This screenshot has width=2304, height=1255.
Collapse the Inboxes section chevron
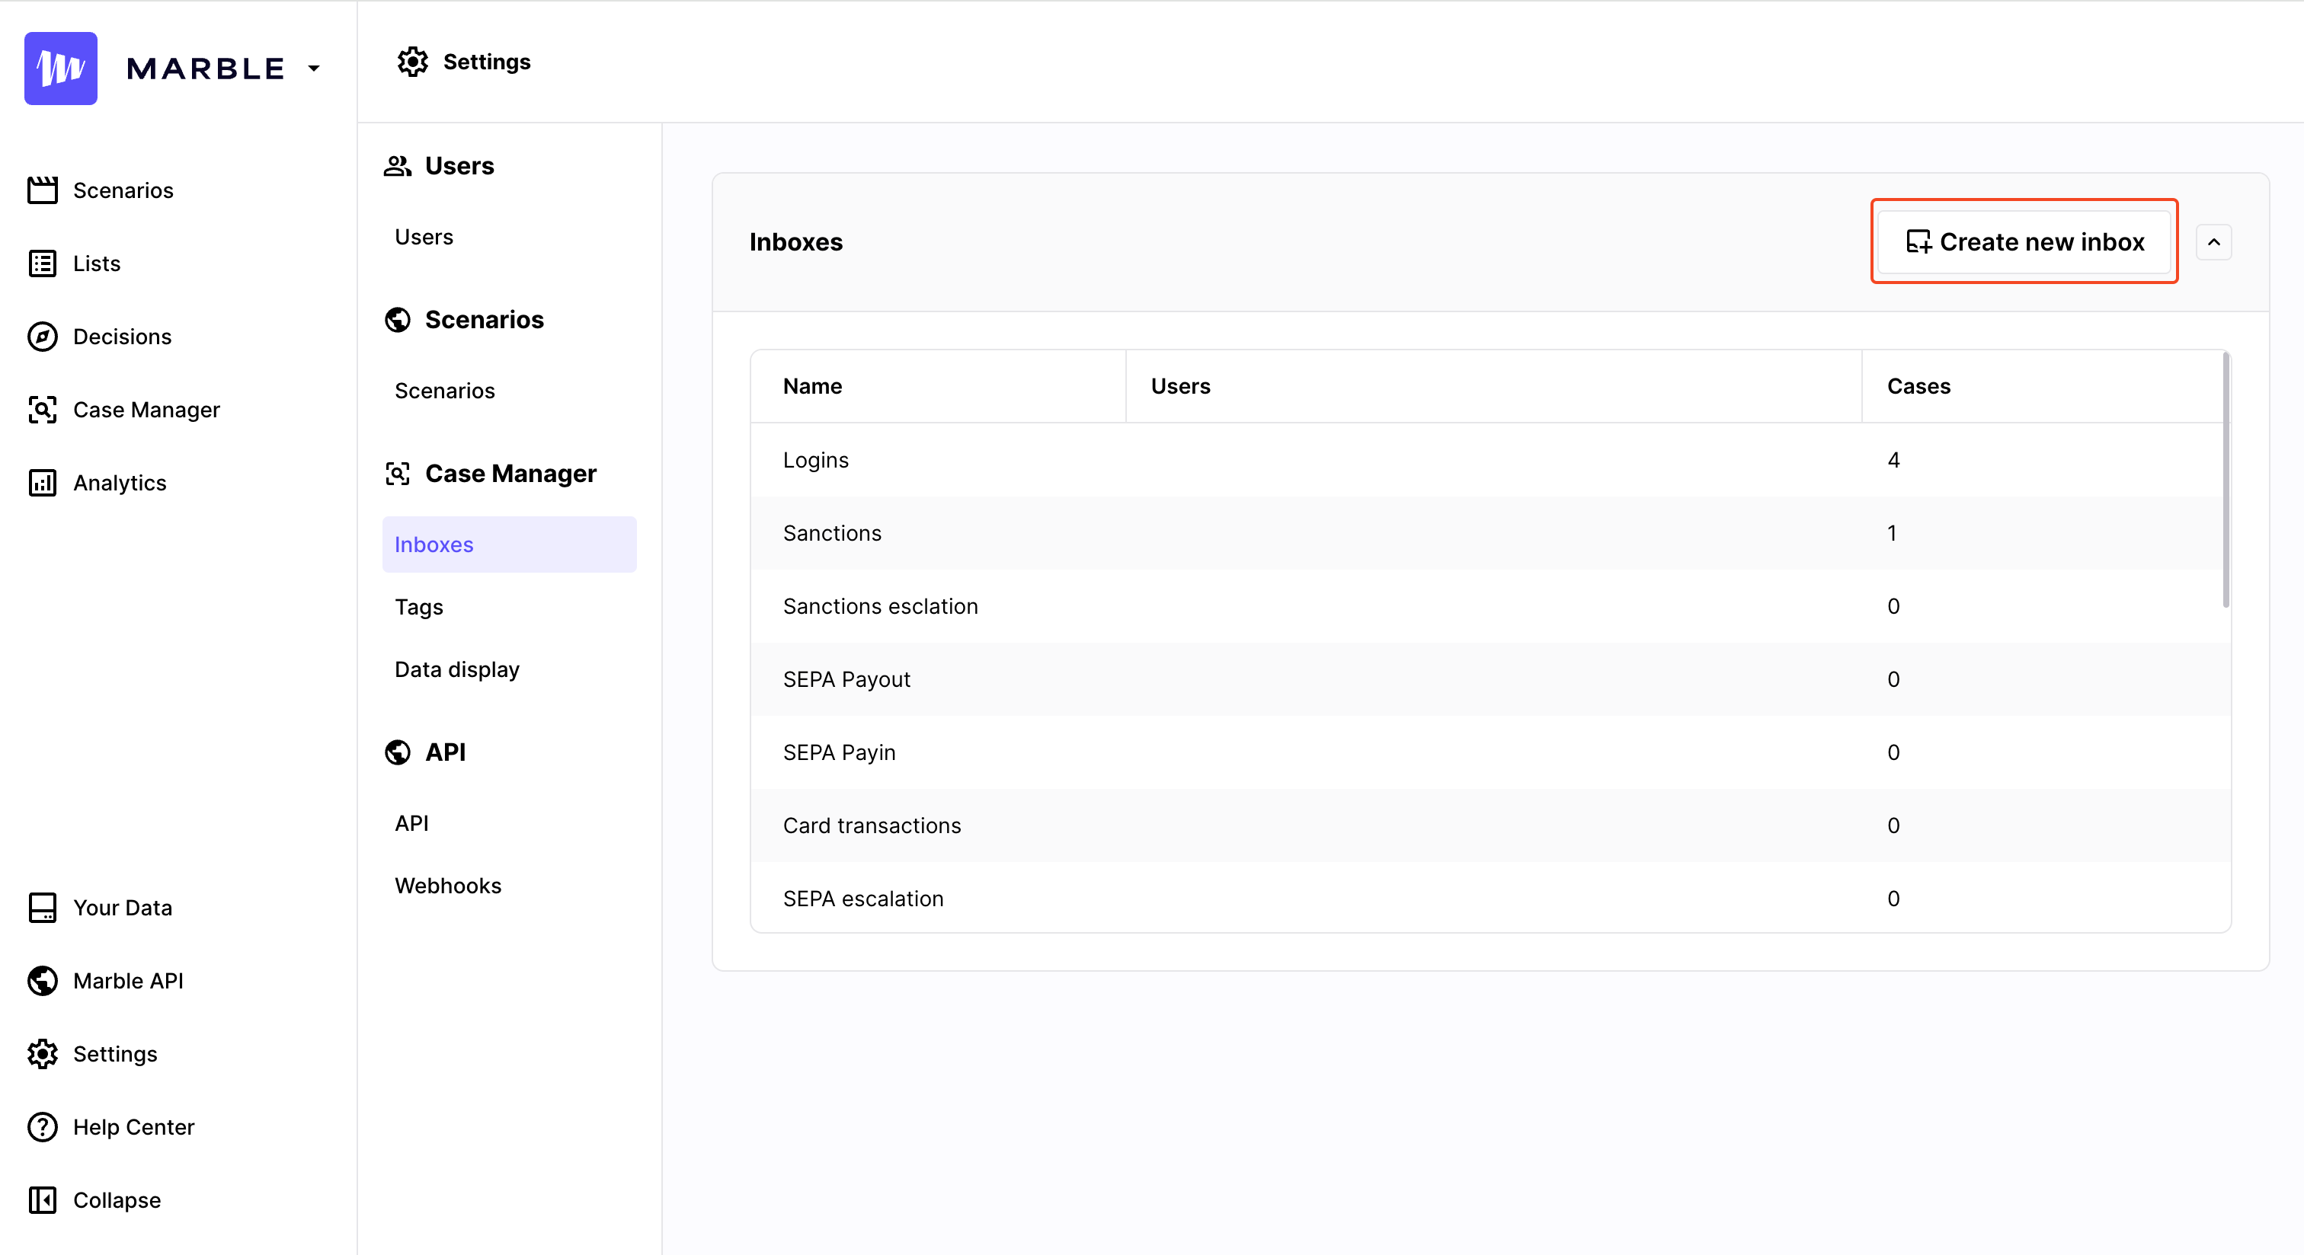(2213, 242)
